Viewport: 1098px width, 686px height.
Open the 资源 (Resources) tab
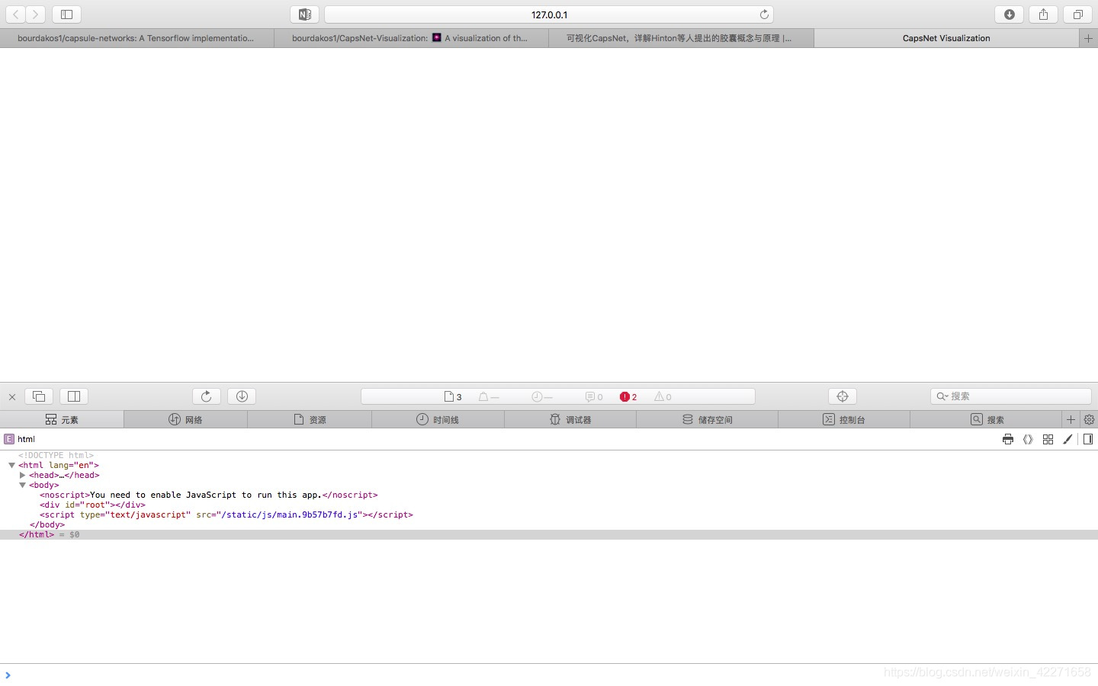[310, 419]
